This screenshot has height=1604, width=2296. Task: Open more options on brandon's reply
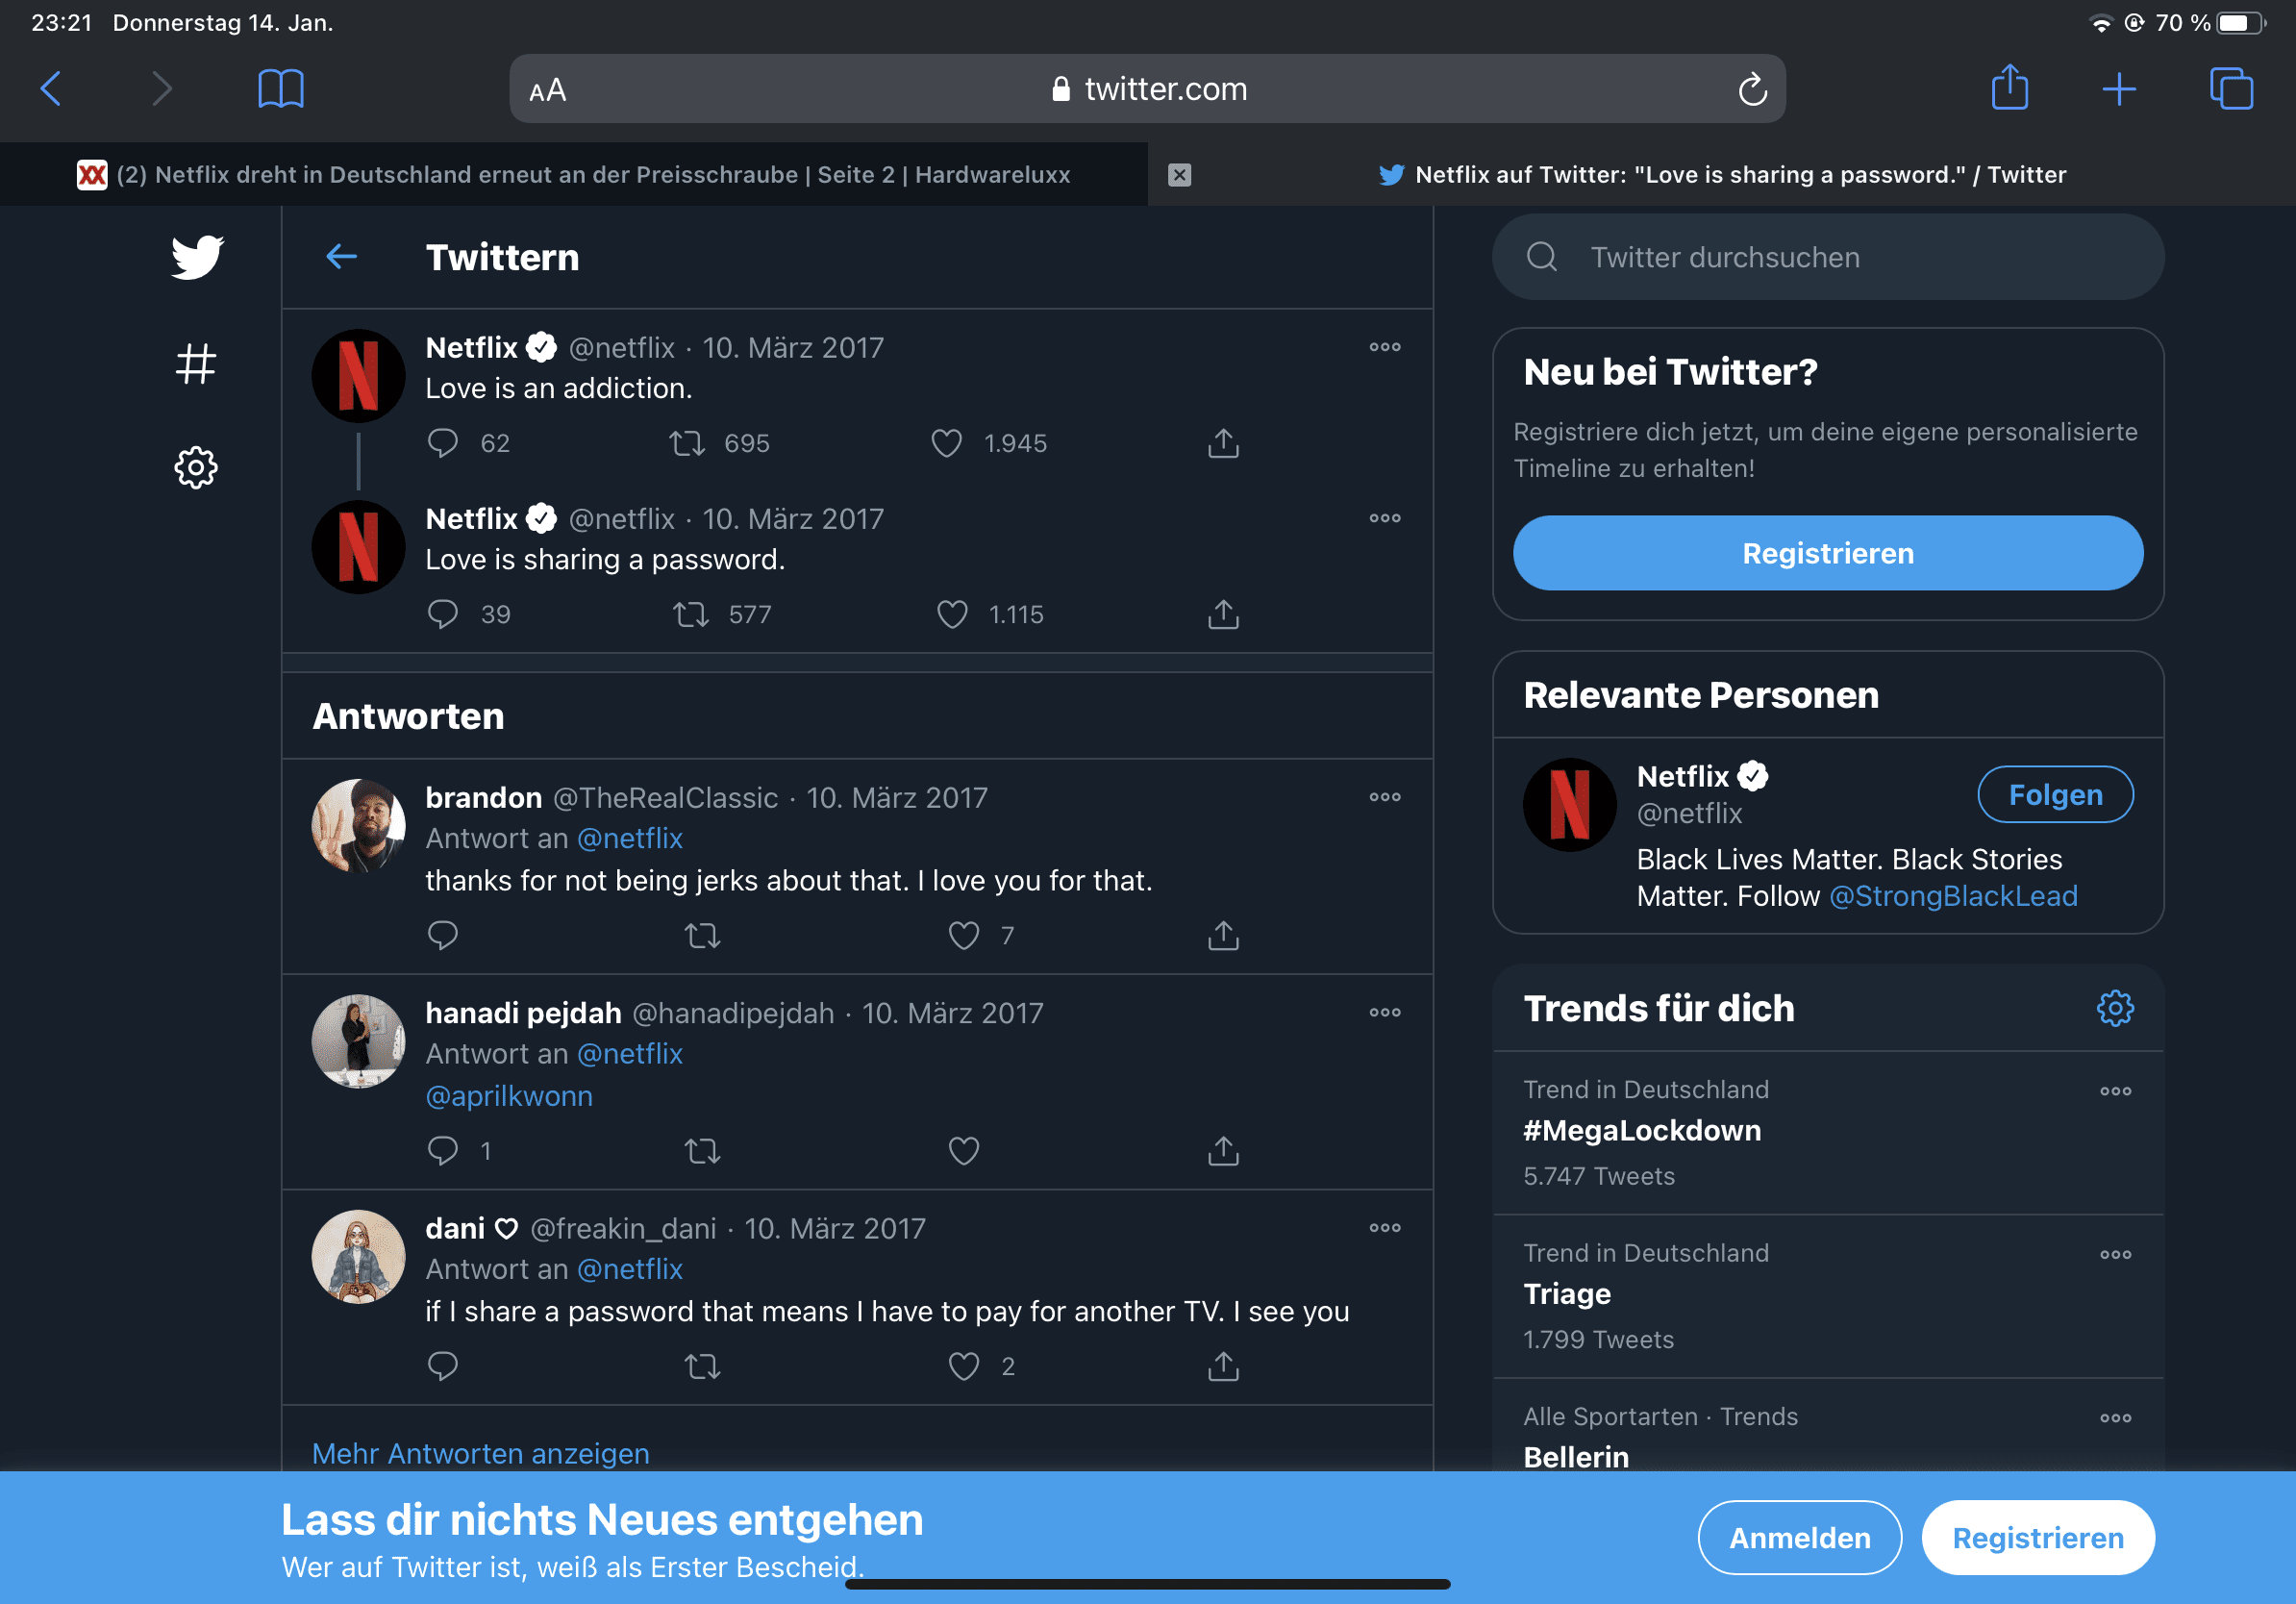click(x=1385, y=797)
